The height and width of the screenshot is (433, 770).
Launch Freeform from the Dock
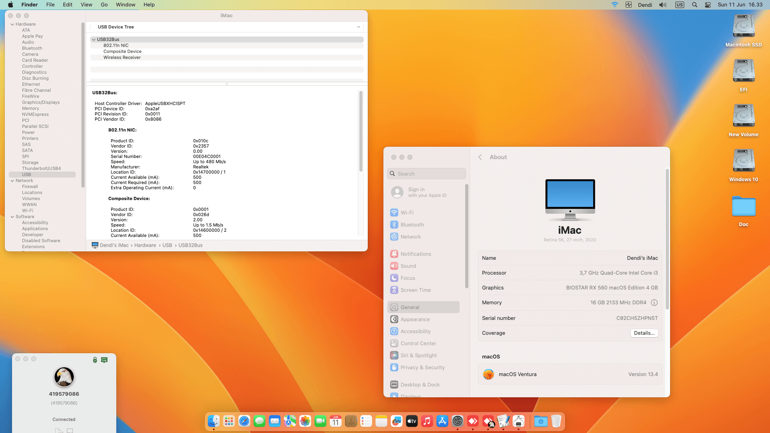click(397, 421)
